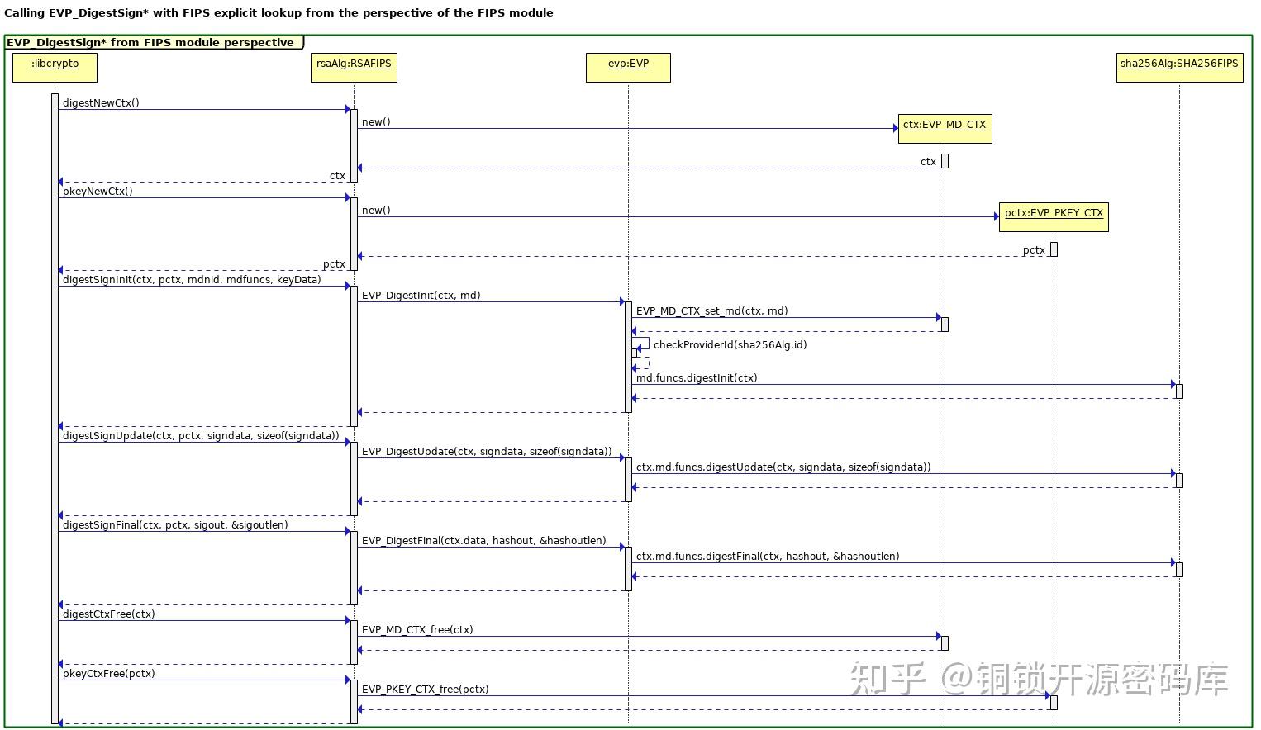This screenshot has height=730, width=1261.
Task: Select the EVP_DigestSign* frame title tab
Action: 151,42
